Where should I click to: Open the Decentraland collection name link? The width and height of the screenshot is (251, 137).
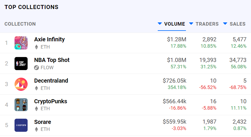(x=51, y=81)
